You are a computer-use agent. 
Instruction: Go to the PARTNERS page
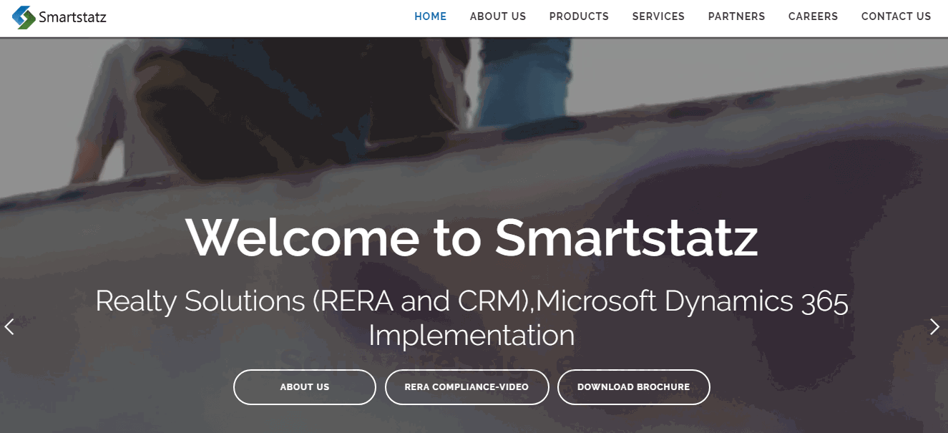click(x=736, y=16)
